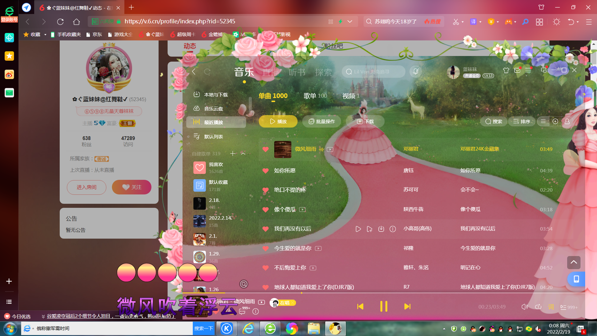Open the 排序 sort menu
The image size is (597, 336).
click(521, 121)
